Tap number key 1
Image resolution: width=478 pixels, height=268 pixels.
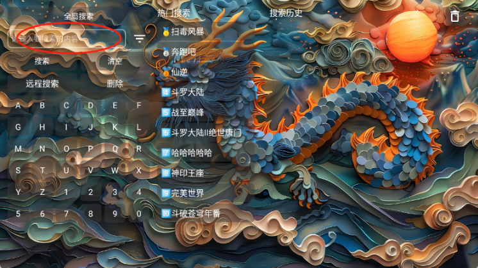point(66,192)
